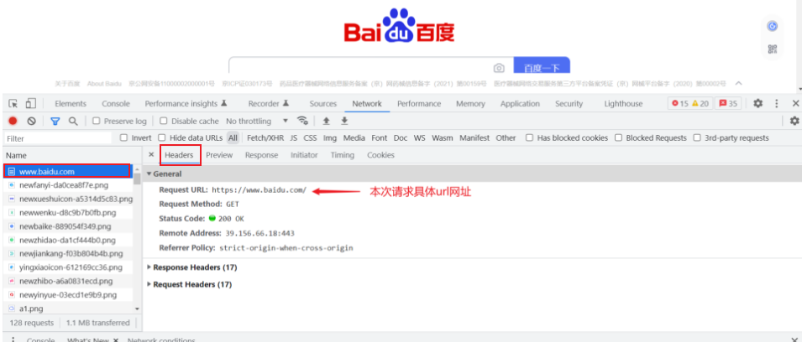Click the Baidu logo
This screenshot has width=802, height=342.
399,25
